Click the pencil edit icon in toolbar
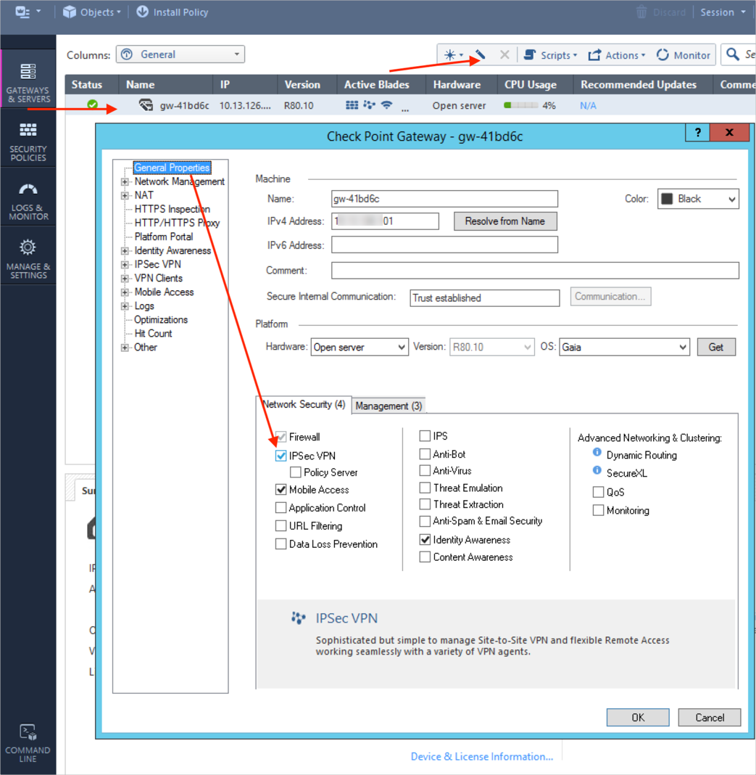Image resolution: width=756 pixels, height=775 pixels. coord(480,55)
